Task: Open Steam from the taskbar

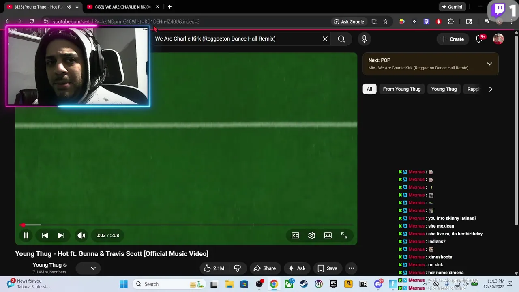Action: point(304,284)
